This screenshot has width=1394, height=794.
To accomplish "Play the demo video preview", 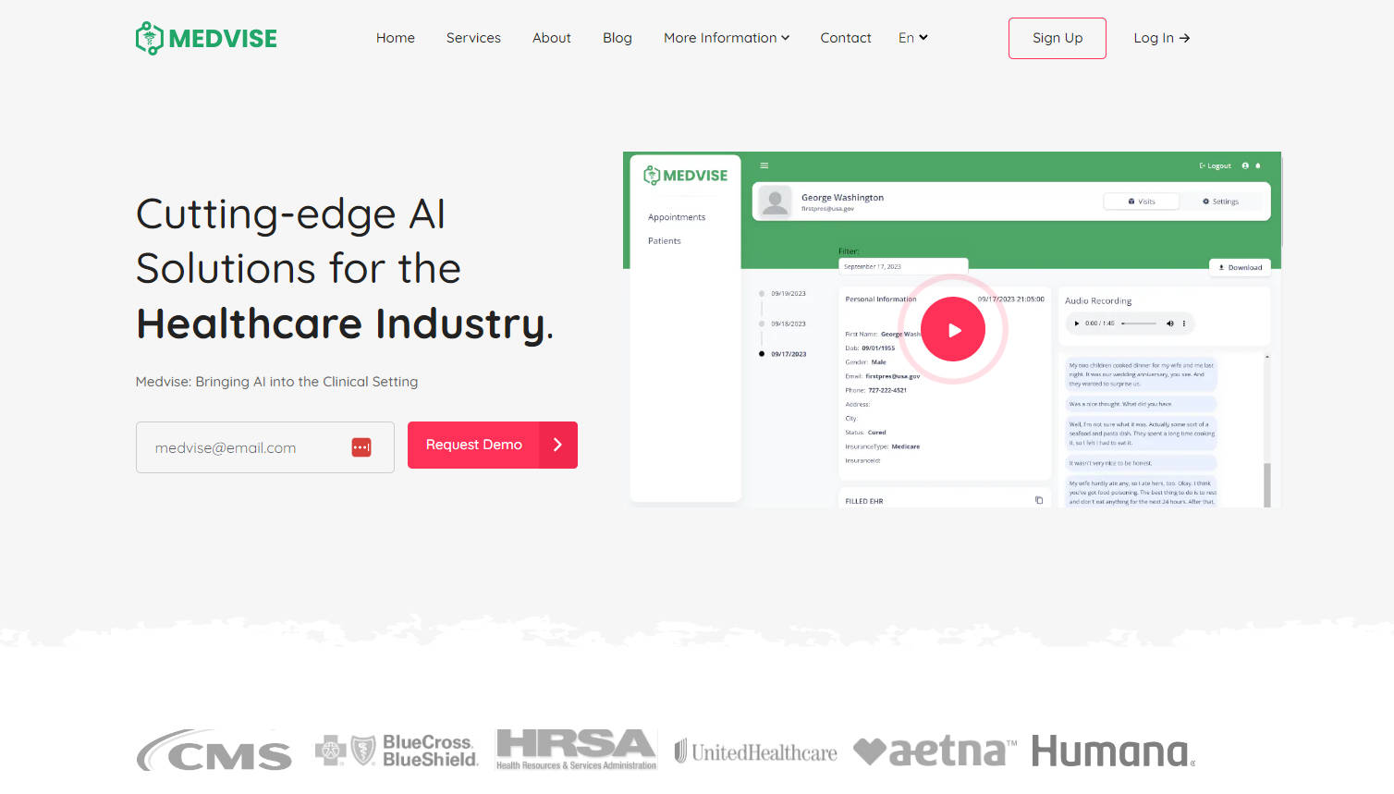I will pyautogui.click(x=953, y=330).
